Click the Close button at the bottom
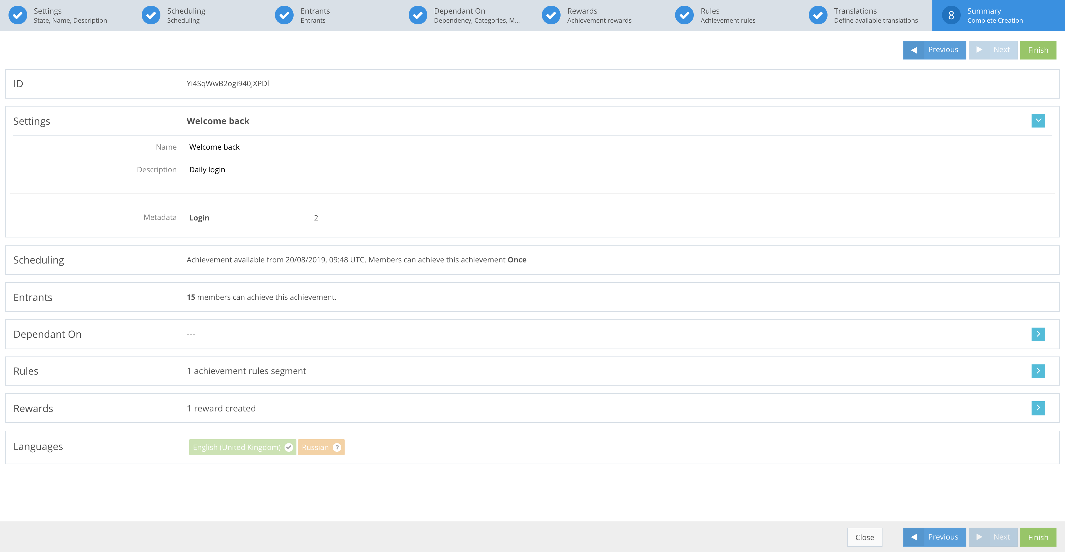 864,537
